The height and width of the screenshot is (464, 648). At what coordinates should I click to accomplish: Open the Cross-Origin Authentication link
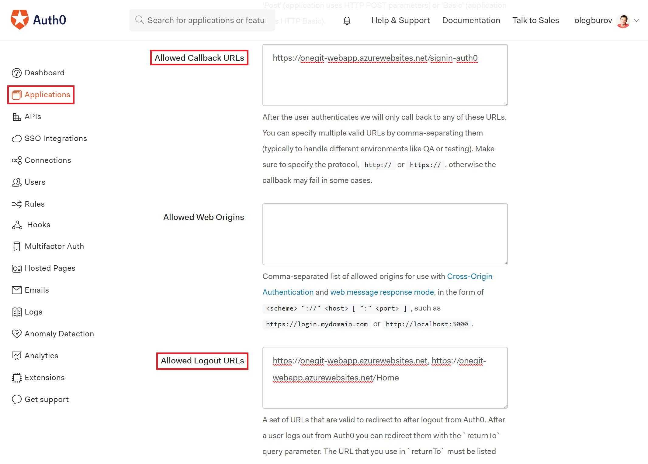(x=469, y=277)
